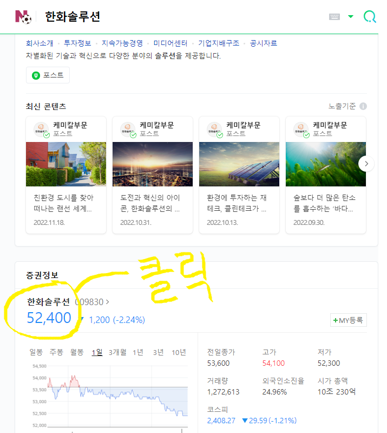387x433 pixels.
Task: Click 케미칼부문 name on the 2022.11.18 card
Action: [70, 125]
